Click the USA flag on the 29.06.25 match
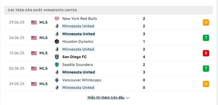 pos(34,22)
